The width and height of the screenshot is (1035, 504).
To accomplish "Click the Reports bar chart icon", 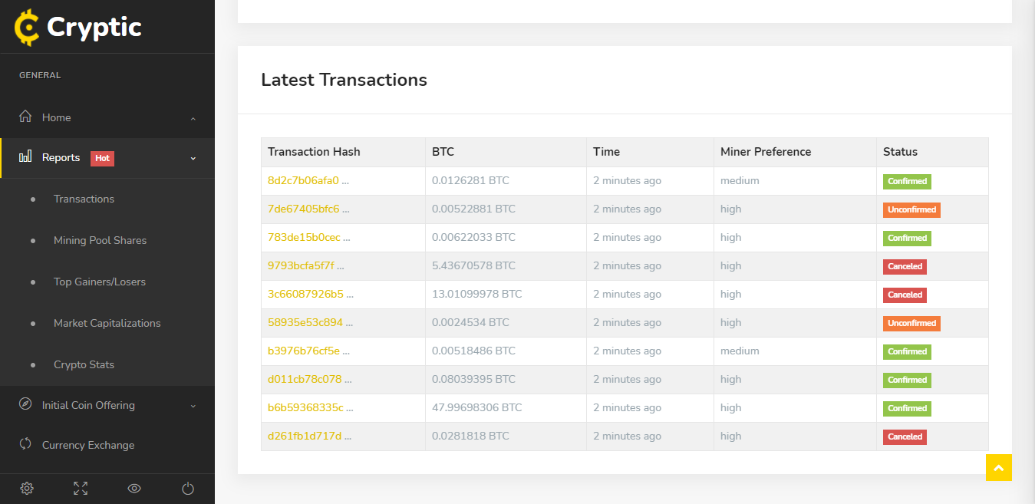I will tap(25, 157).
